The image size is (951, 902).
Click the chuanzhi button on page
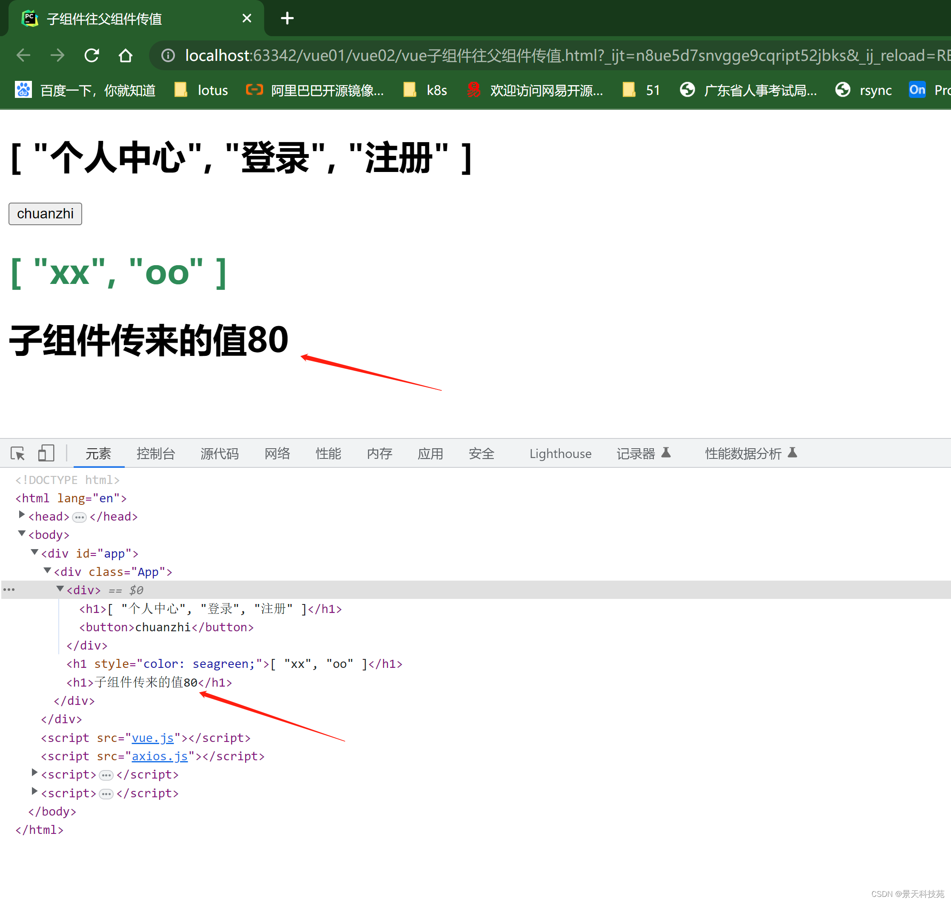(46, 213)
